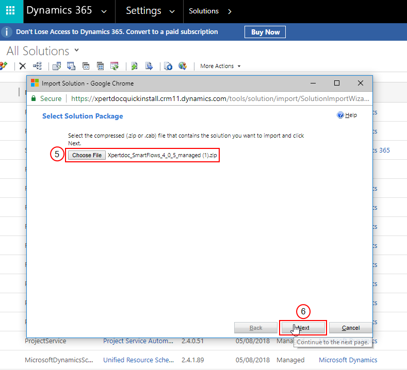This screenshot has width=407, height=370.
Task: Click the Solutions breadcrumb item
Action: 204,11
